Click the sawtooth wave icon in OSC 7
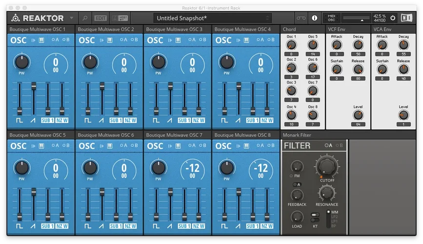The width and height of the screenshot is (423, 244). (x=170, y=226)
